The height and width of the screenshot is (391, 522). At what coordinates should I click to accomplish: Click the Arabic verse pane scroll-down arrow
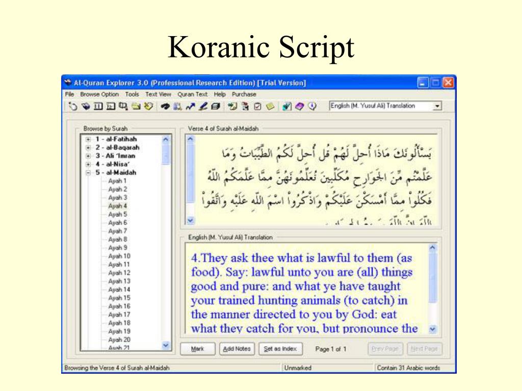point(191,220)
